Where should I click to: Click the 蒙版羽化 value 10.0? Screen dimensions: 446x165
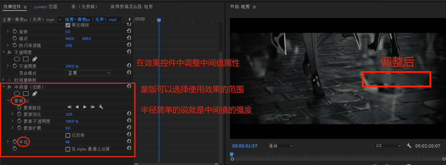coord(69,114)
